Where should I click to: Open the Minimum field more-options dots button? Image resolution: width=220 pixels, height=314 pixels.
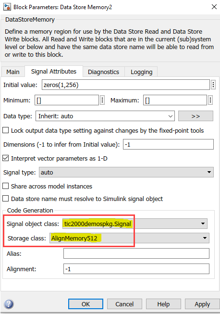(102, 100)
